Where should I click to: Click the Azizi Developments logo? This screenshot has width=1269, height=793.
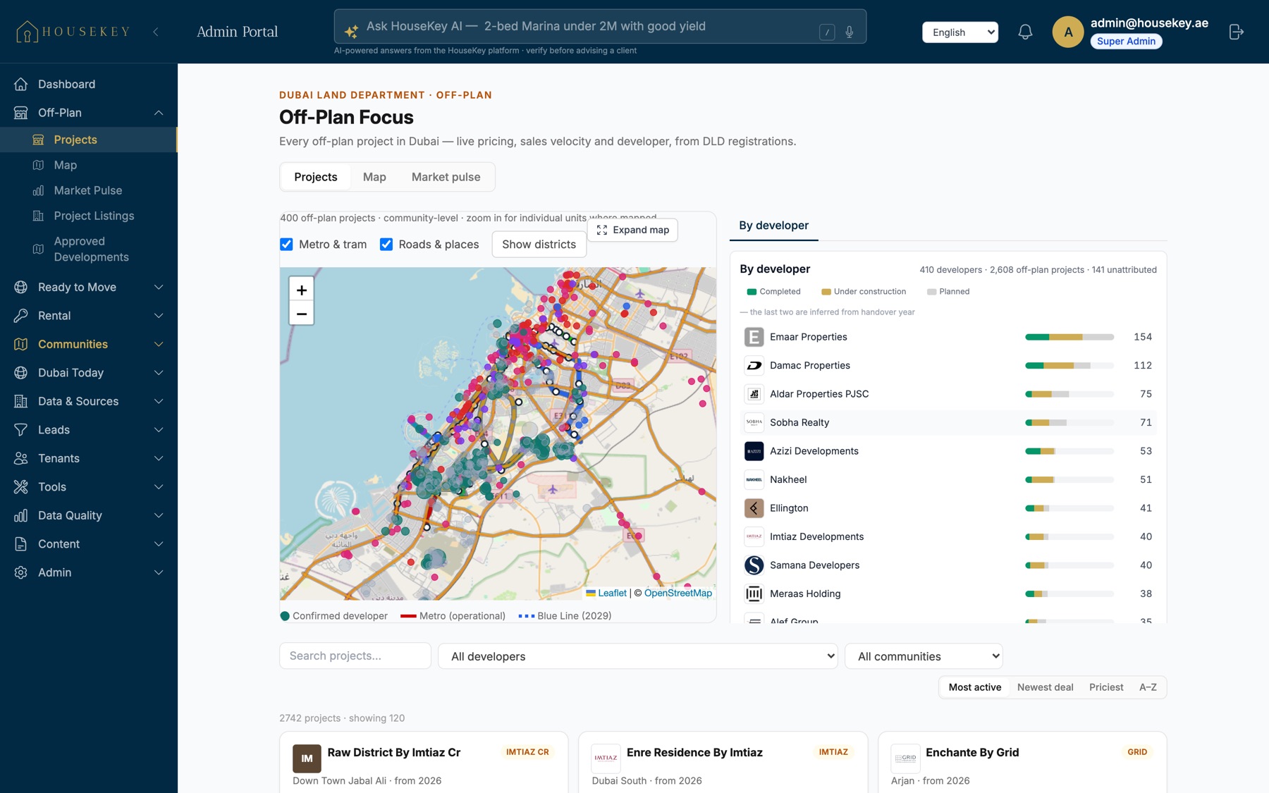[754, 451]
